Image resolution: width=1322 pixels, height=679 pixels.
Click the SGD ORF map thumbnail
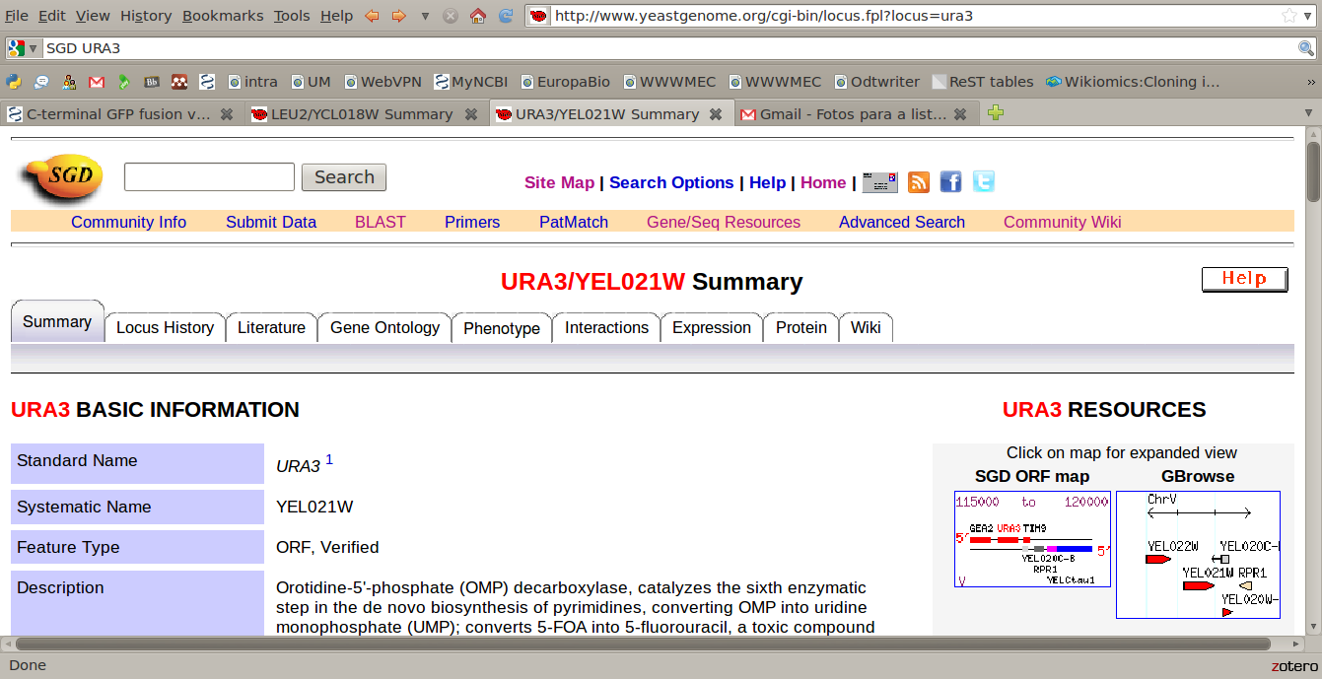1032,539
